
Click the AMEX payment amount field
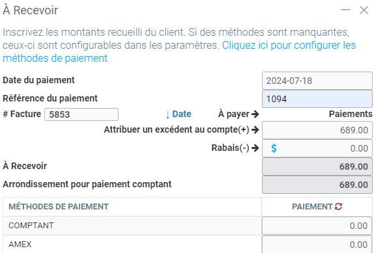click(317, 245)
